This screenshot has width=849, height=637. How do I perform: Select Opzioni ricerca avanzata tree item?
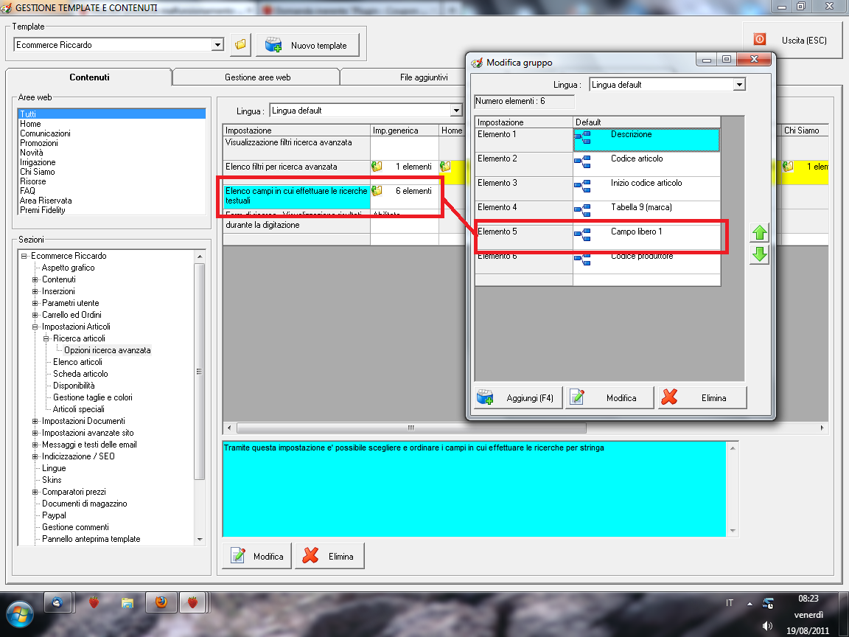coord(107,350)
